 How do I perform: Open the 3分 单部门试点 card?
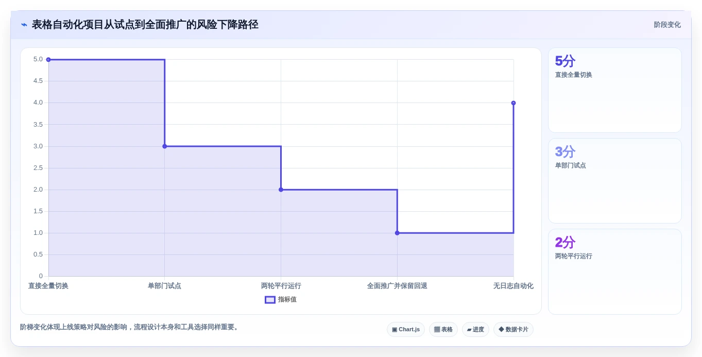pos(615,181)
